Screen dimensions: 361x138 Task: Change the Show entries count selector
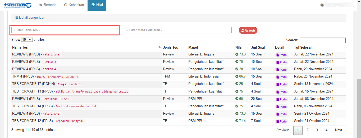tap(27, 40)
